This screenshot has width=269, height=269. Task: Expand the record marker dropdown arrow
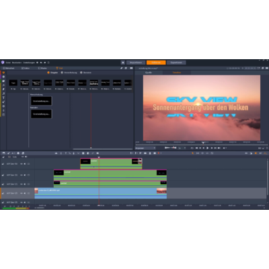click(x=161, y=153)
